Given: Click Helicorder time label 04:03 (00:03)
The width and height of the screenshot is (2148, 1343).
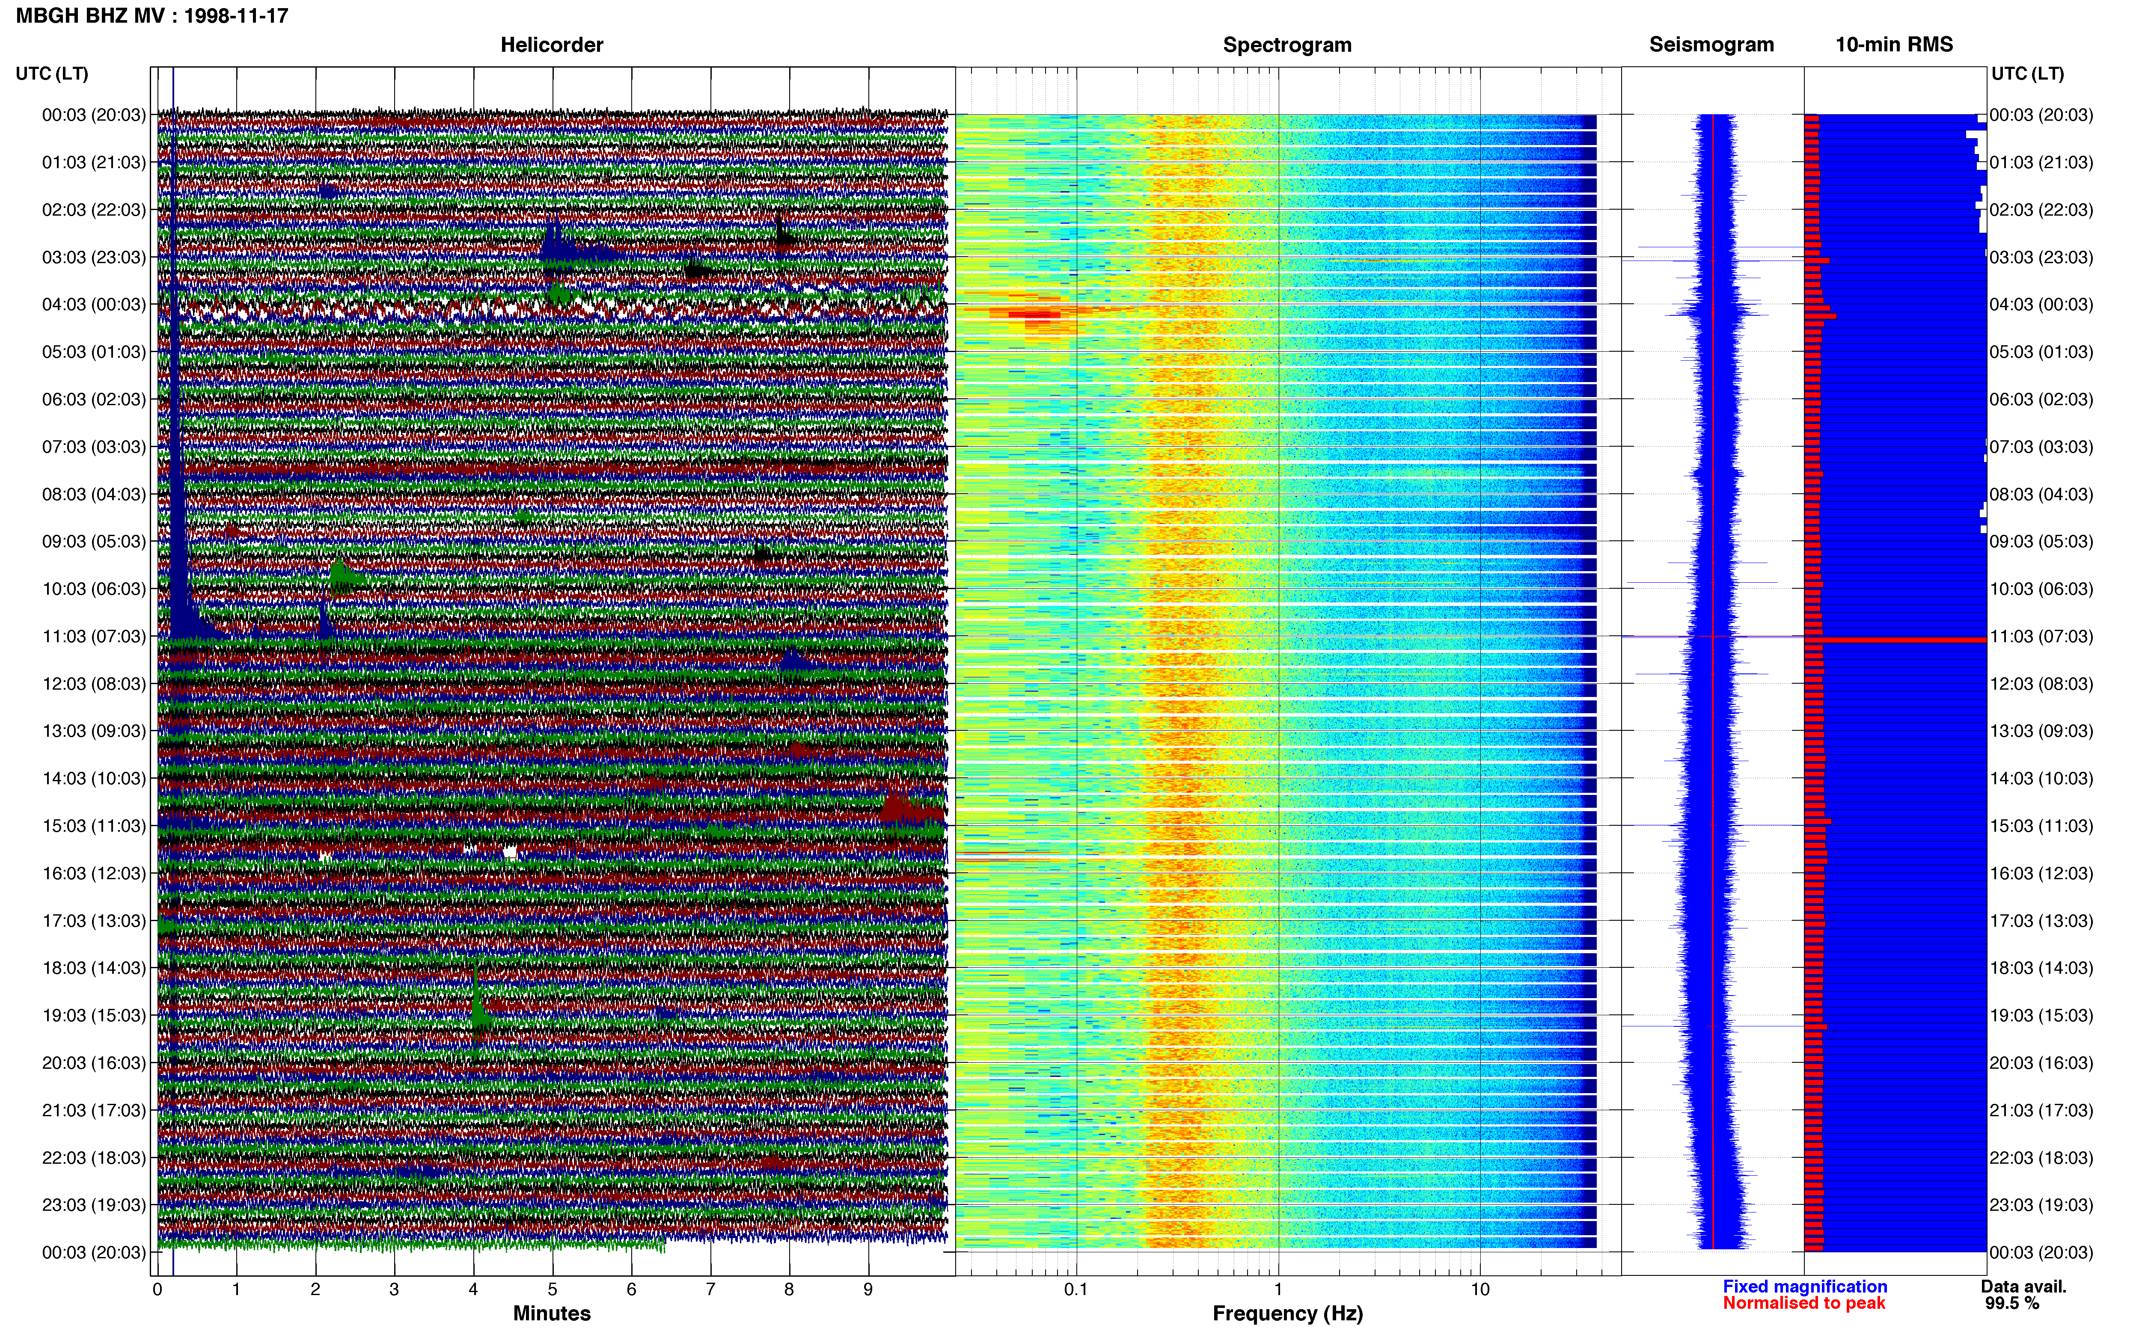Looking at the screenshot, I should pyautogui.click(x=94, y=305).
